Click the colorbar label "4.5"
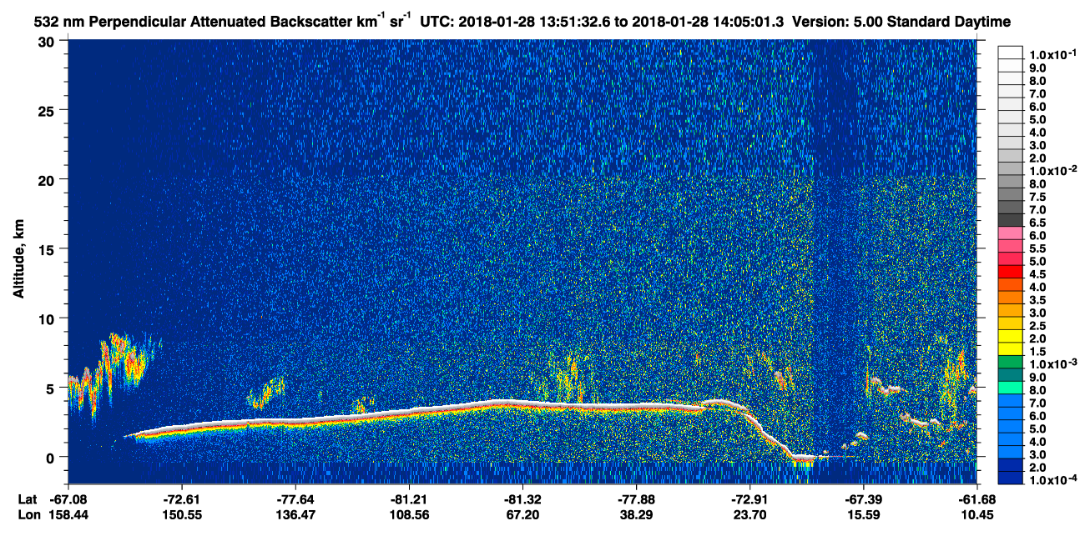The width and height of the screenshot is (1085, 556). (1037, 274)
